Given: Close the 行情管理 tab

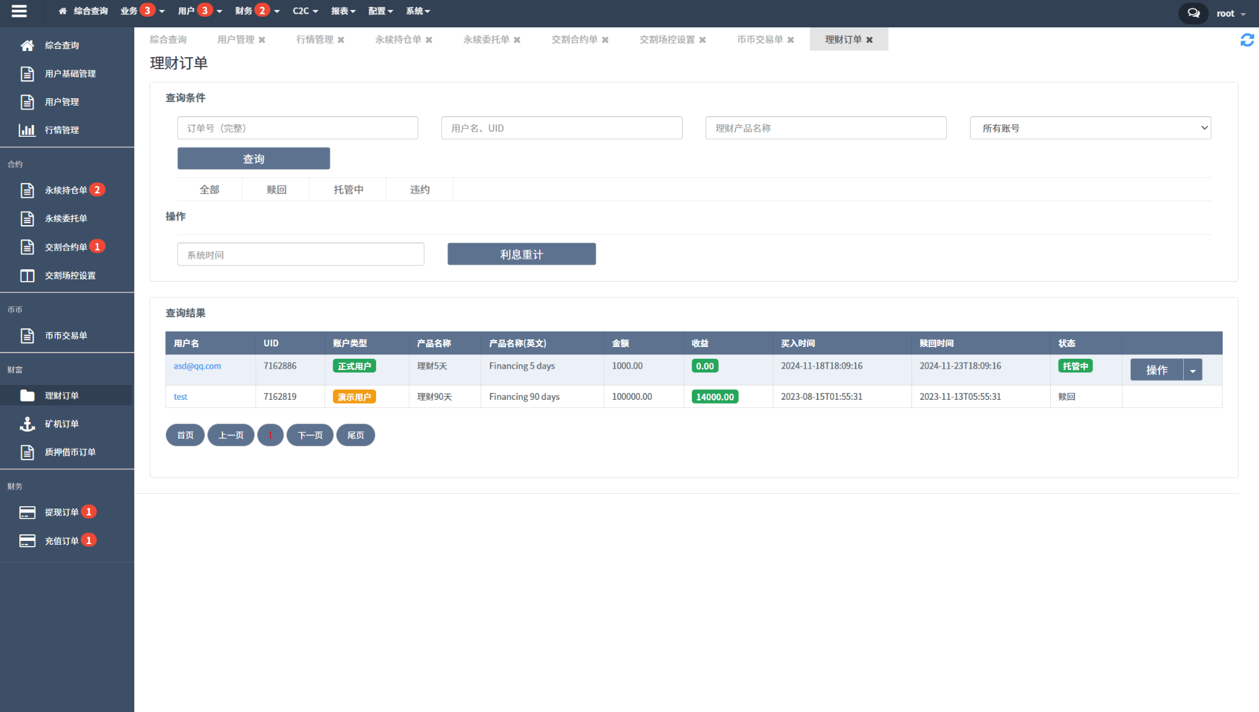Looking at the screenshot, I should tap(341, 40).
